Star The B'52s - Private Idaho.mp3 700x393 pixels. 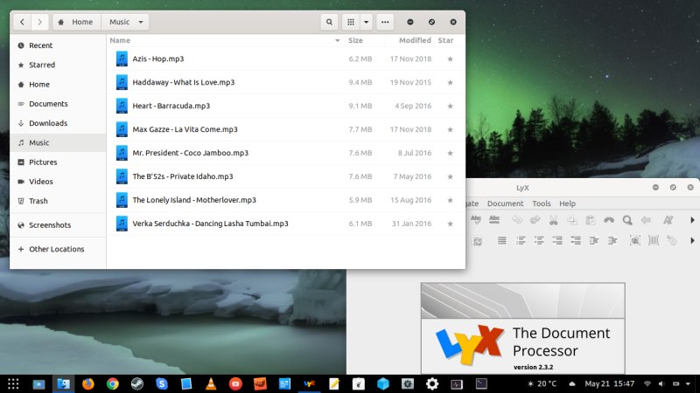click(x=450, y=176)
